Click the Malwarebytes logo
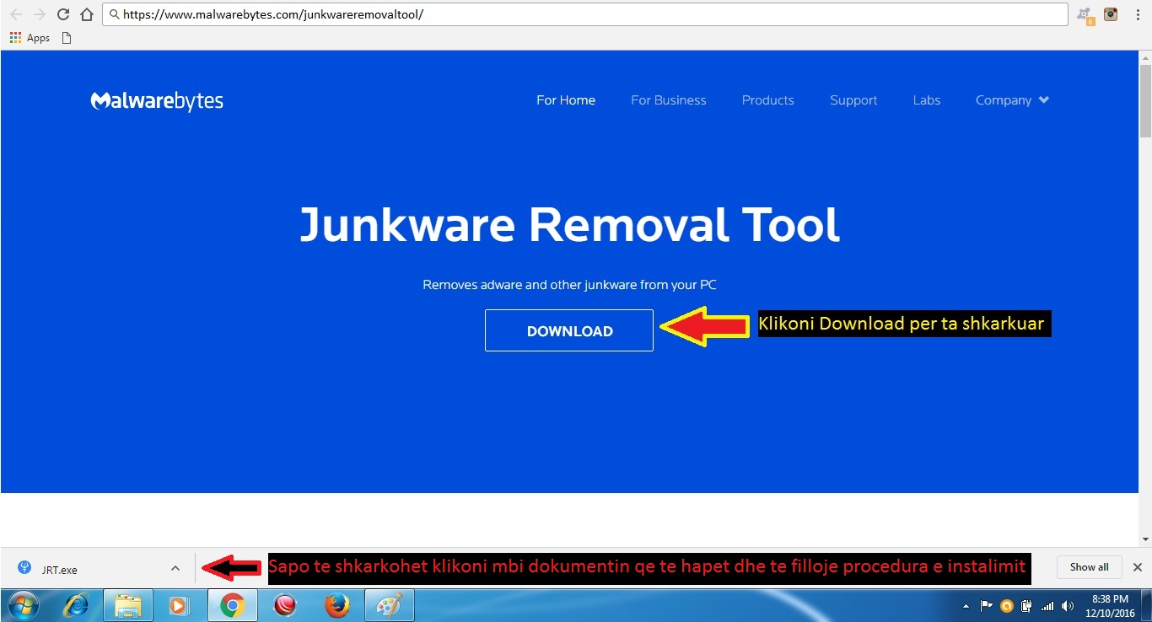This screenshot has height=622, width=1152. 157,101
